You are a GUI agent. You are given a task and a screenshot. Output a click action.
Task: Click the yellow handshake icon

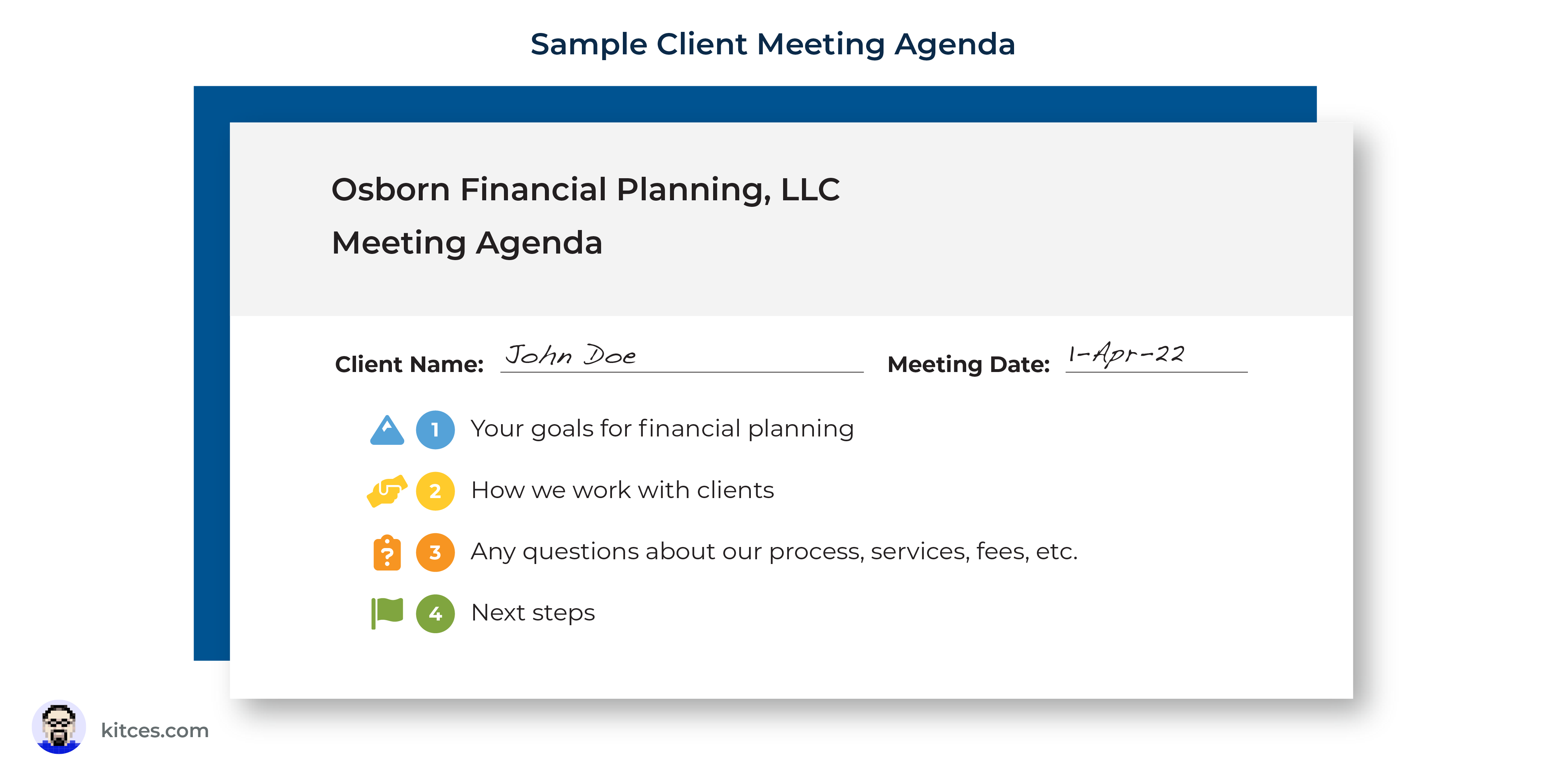(x=387, y=491)
